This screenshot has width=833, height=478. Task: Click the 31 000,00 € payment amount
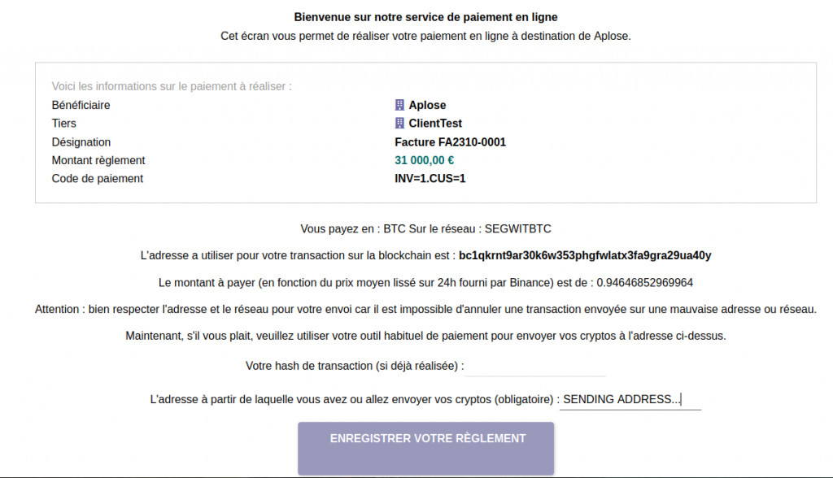coord(424,160)
